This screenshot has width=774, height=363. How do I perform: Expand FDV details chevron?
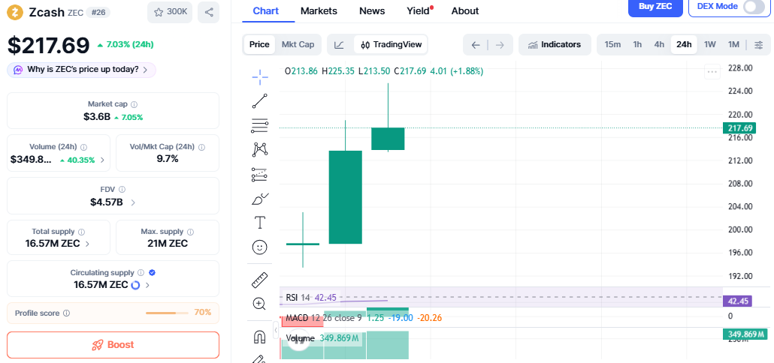(x=133, y=202)
